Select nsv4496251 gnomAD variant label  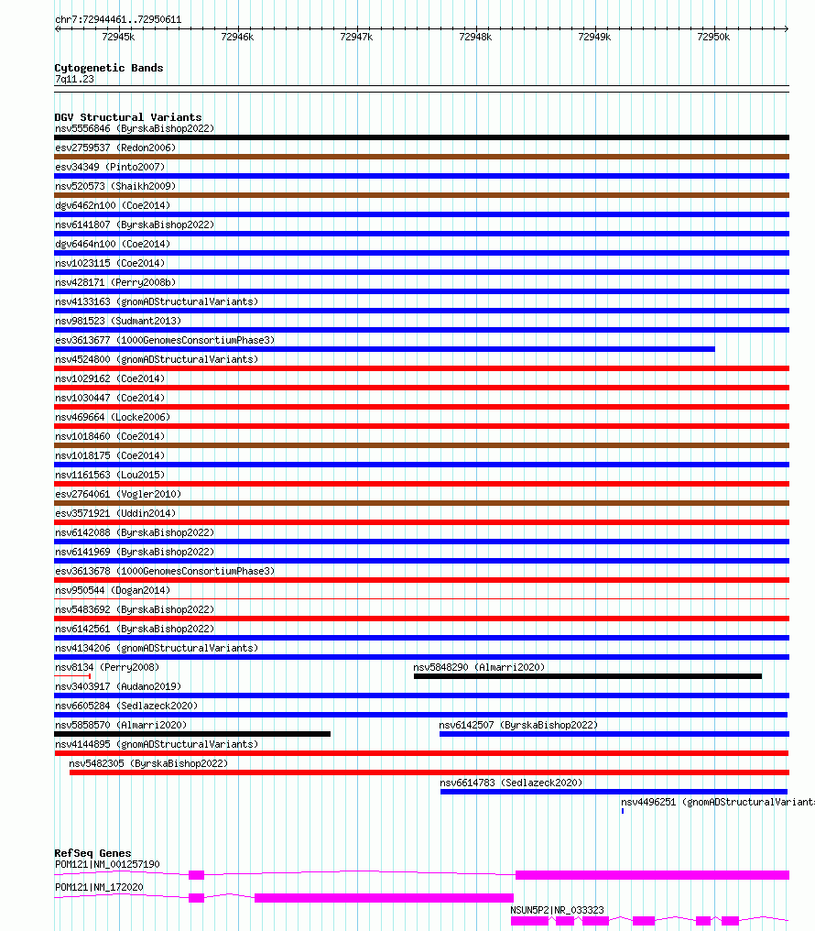pyautogui.click(x=718, y=802)
